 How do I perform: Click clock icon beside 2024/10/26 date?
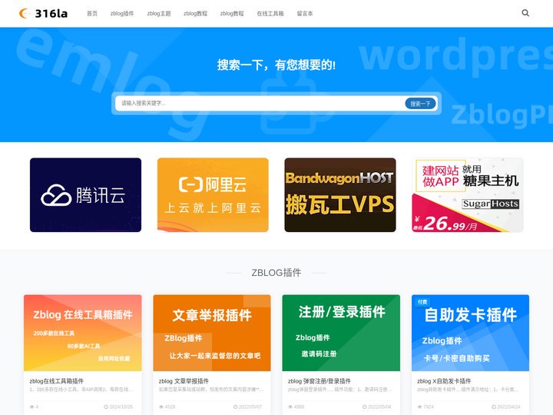(106, 407)
